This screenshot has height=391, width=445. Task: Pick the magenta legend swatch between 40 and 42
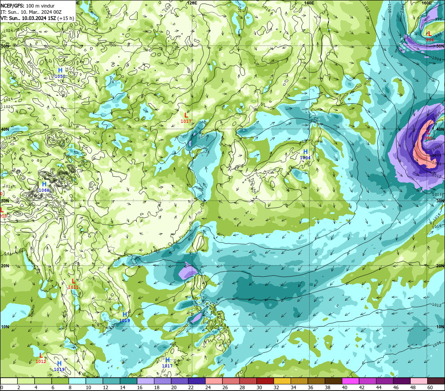coord(351,381)
